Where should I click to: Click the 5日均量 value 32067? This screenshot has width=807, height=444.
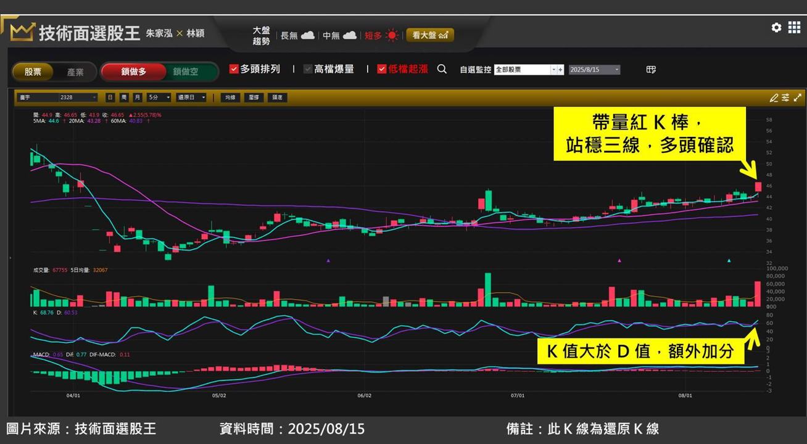pyautogui.click(x=100, y=269)
